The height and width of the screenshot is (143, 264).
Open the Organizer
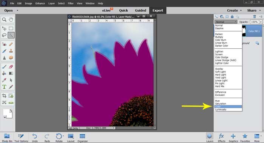pos(83,138)
